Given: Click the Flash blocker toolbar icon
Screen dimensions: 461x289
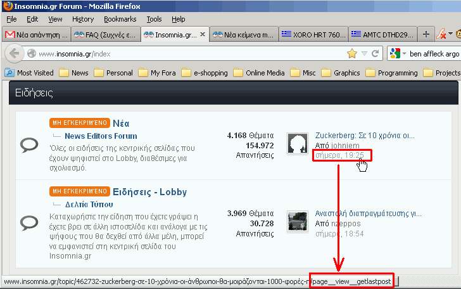Looking at the screenshot, I should click(441, 34).
